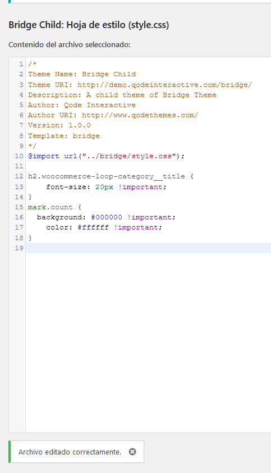Click line number 1 in the gutter
This screenshot has width=271, height=473.
point(21,64)
